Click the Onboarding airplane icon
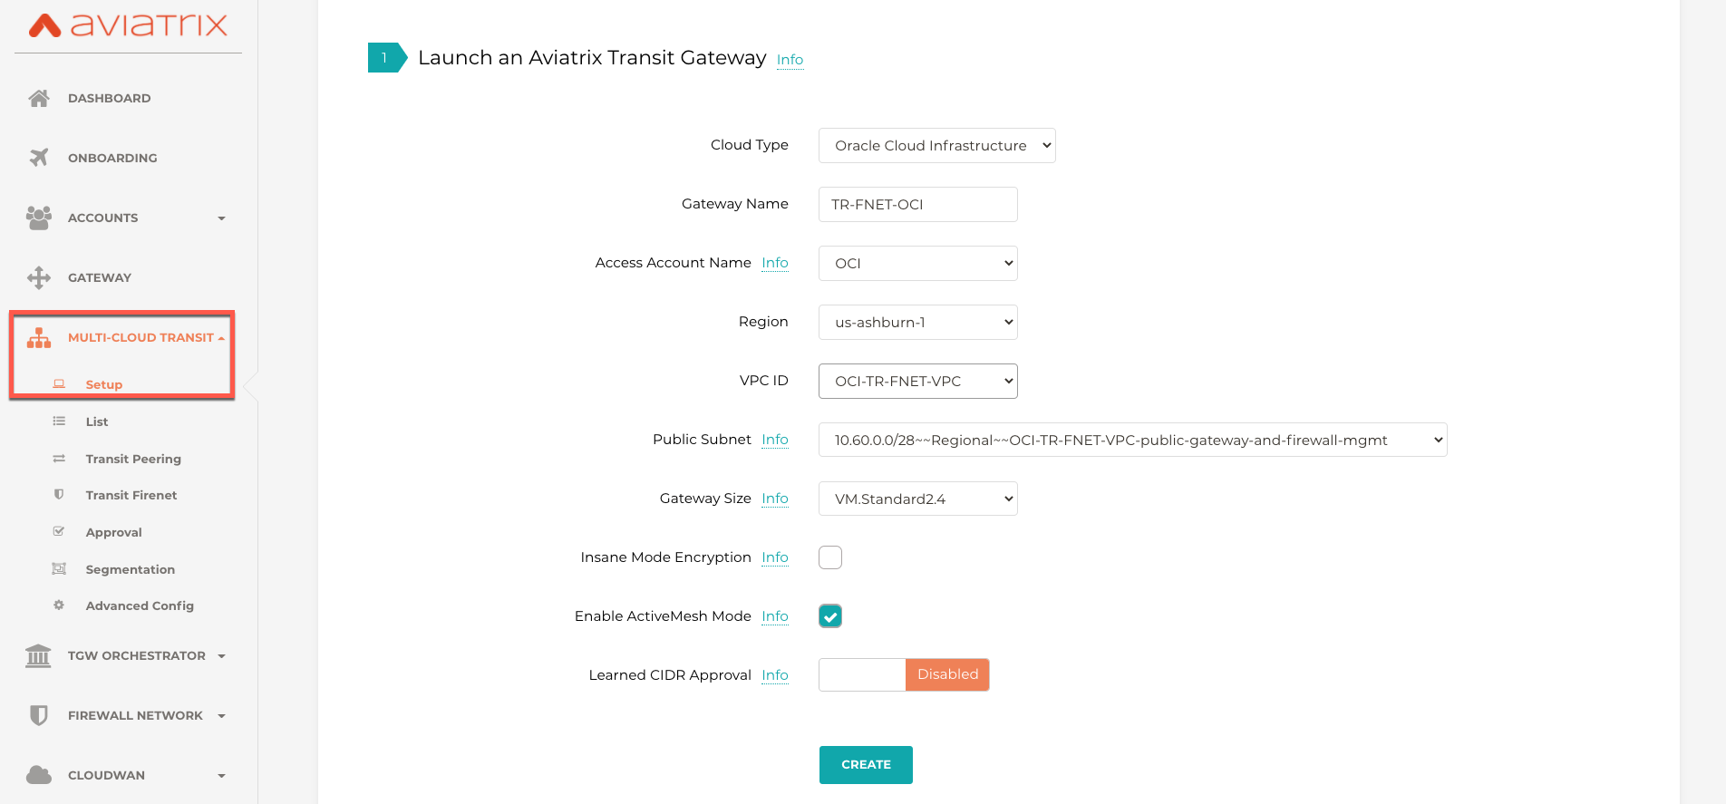 pos(39,158)
